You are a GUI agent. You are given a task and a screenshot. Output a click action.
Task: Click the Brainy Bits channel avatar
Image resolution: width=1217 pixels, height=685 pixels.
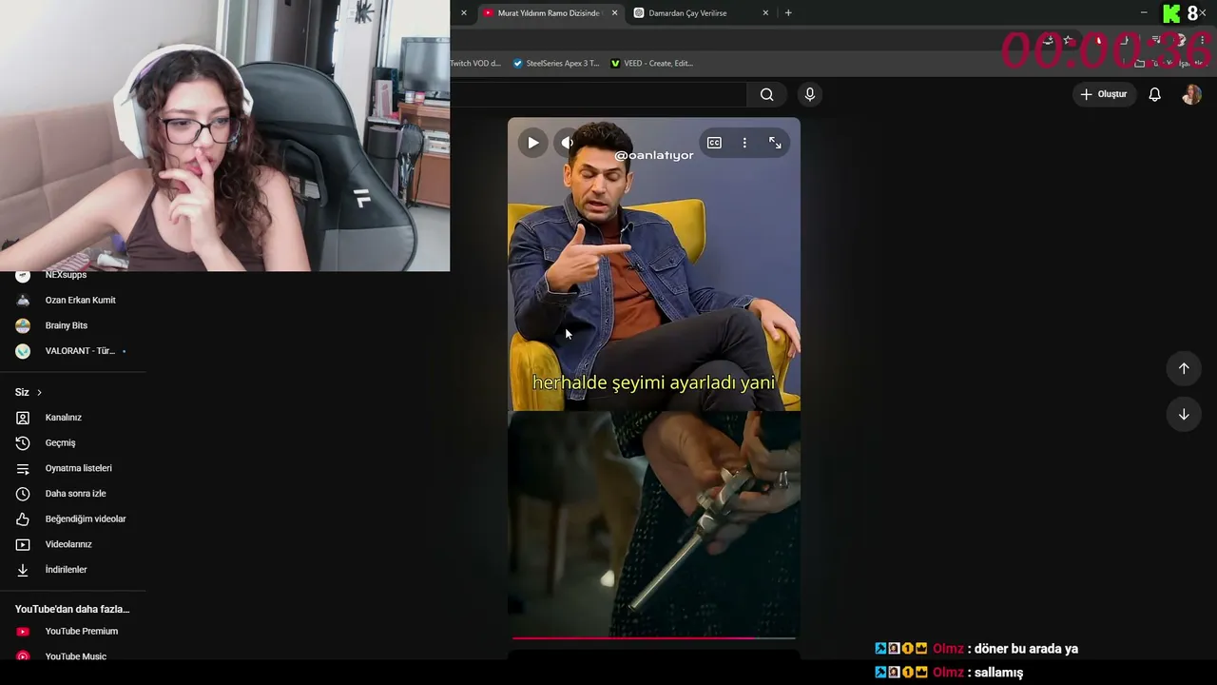point(23,325)
